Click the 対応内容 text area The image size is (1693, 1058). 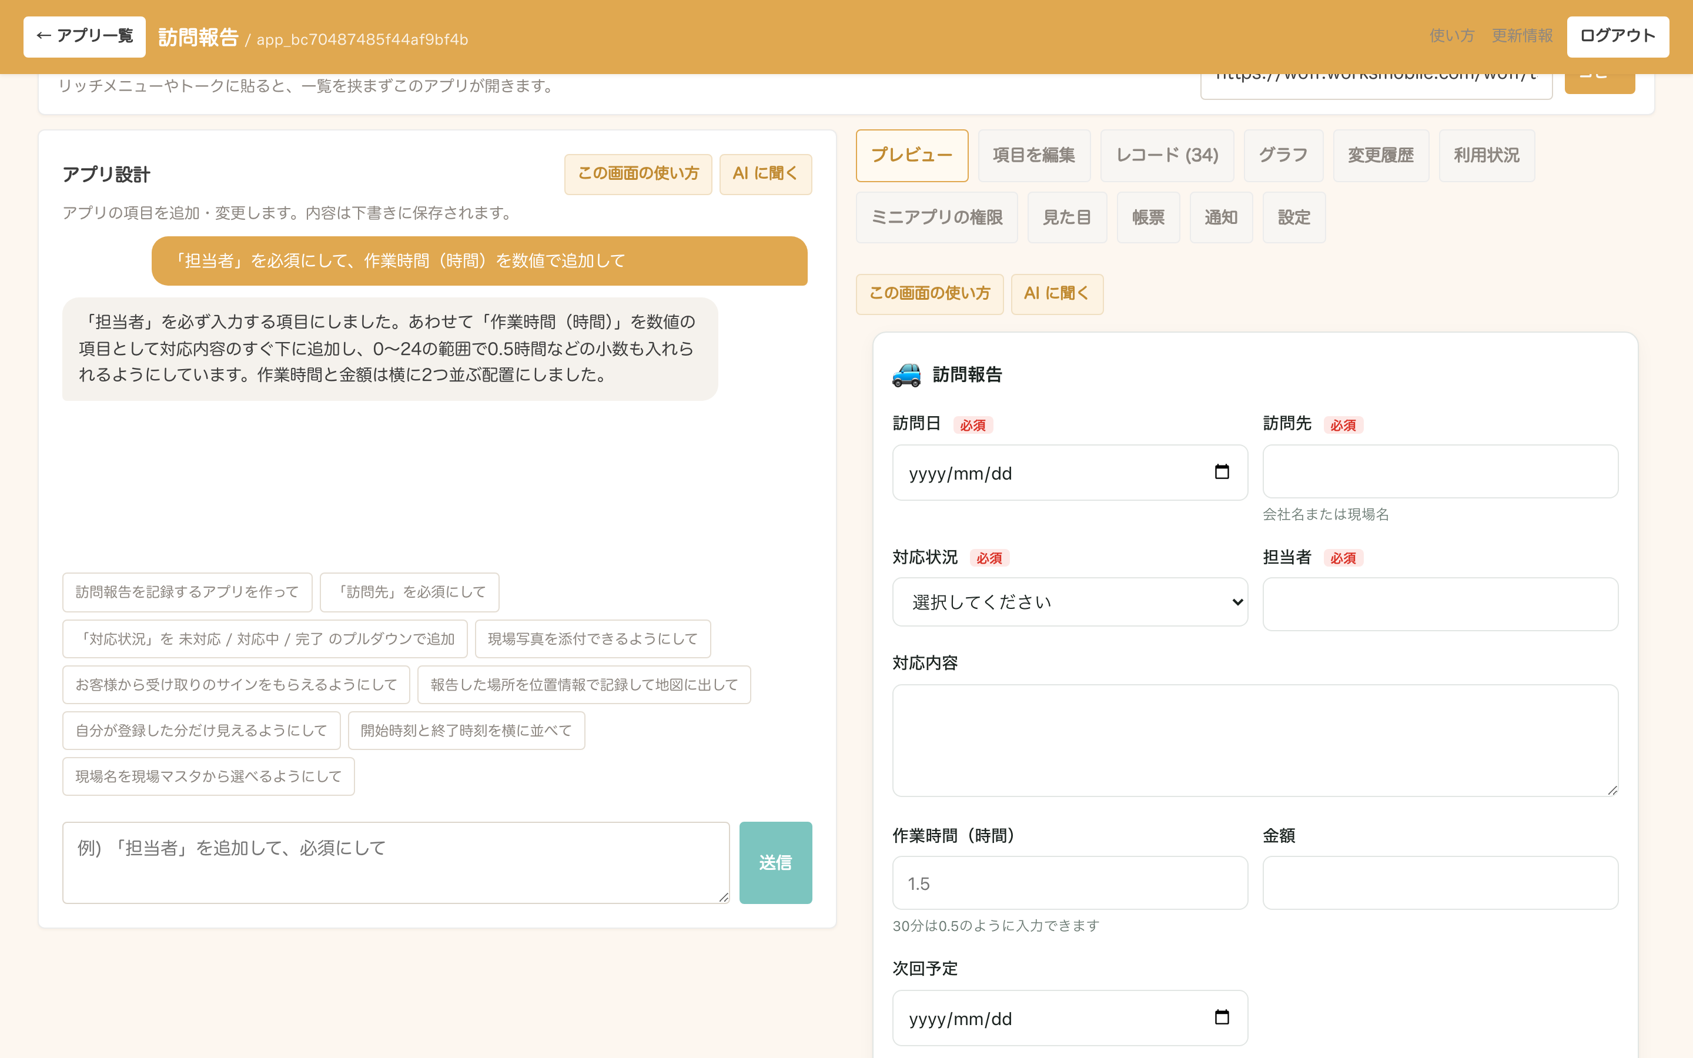click(1255, 741)
